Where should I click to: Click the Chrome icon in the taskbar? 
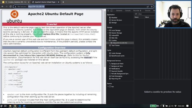15,106
